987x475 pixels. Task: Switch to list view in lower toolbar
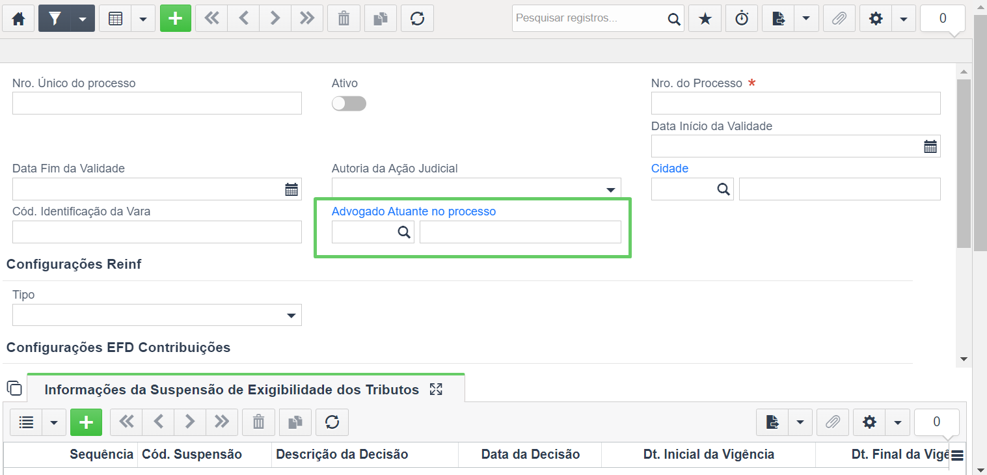26,422
